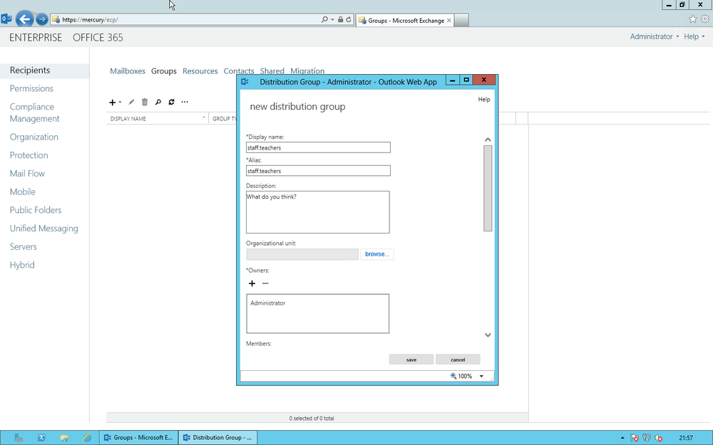Select Administrator in the Owners list
Image resolution: width=713 pixels, height=445 pixels.
point(268,303)
